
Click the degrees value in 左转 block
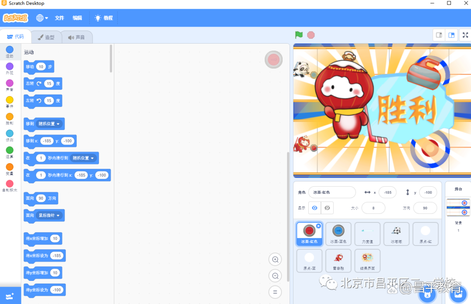click(x=49, y=101)
